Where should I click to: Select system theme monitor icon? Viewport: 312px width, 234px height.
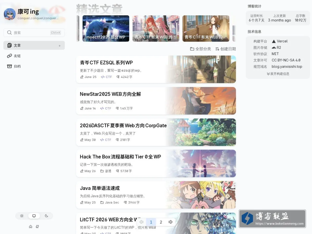34,216
